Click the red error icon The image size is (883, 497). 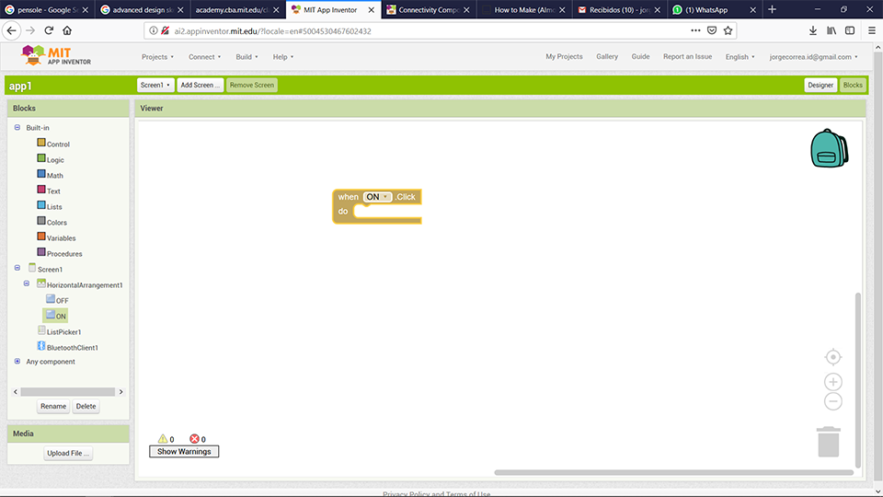[x=194, y=438]
